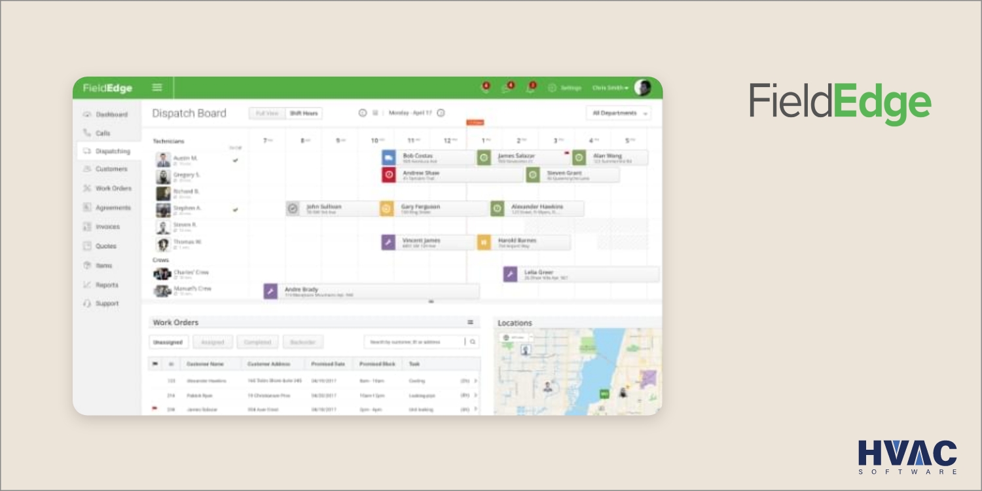Go to previous day arrow
The height and width of the screenshot is (491, 982).
coord(362,113)
